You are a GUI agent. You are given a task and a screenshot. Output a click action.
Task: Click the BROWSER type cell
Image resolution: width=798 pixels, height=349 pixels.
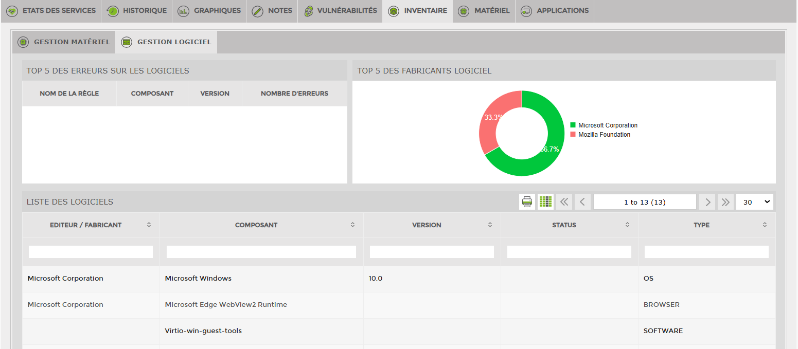[x=706, y=305]
